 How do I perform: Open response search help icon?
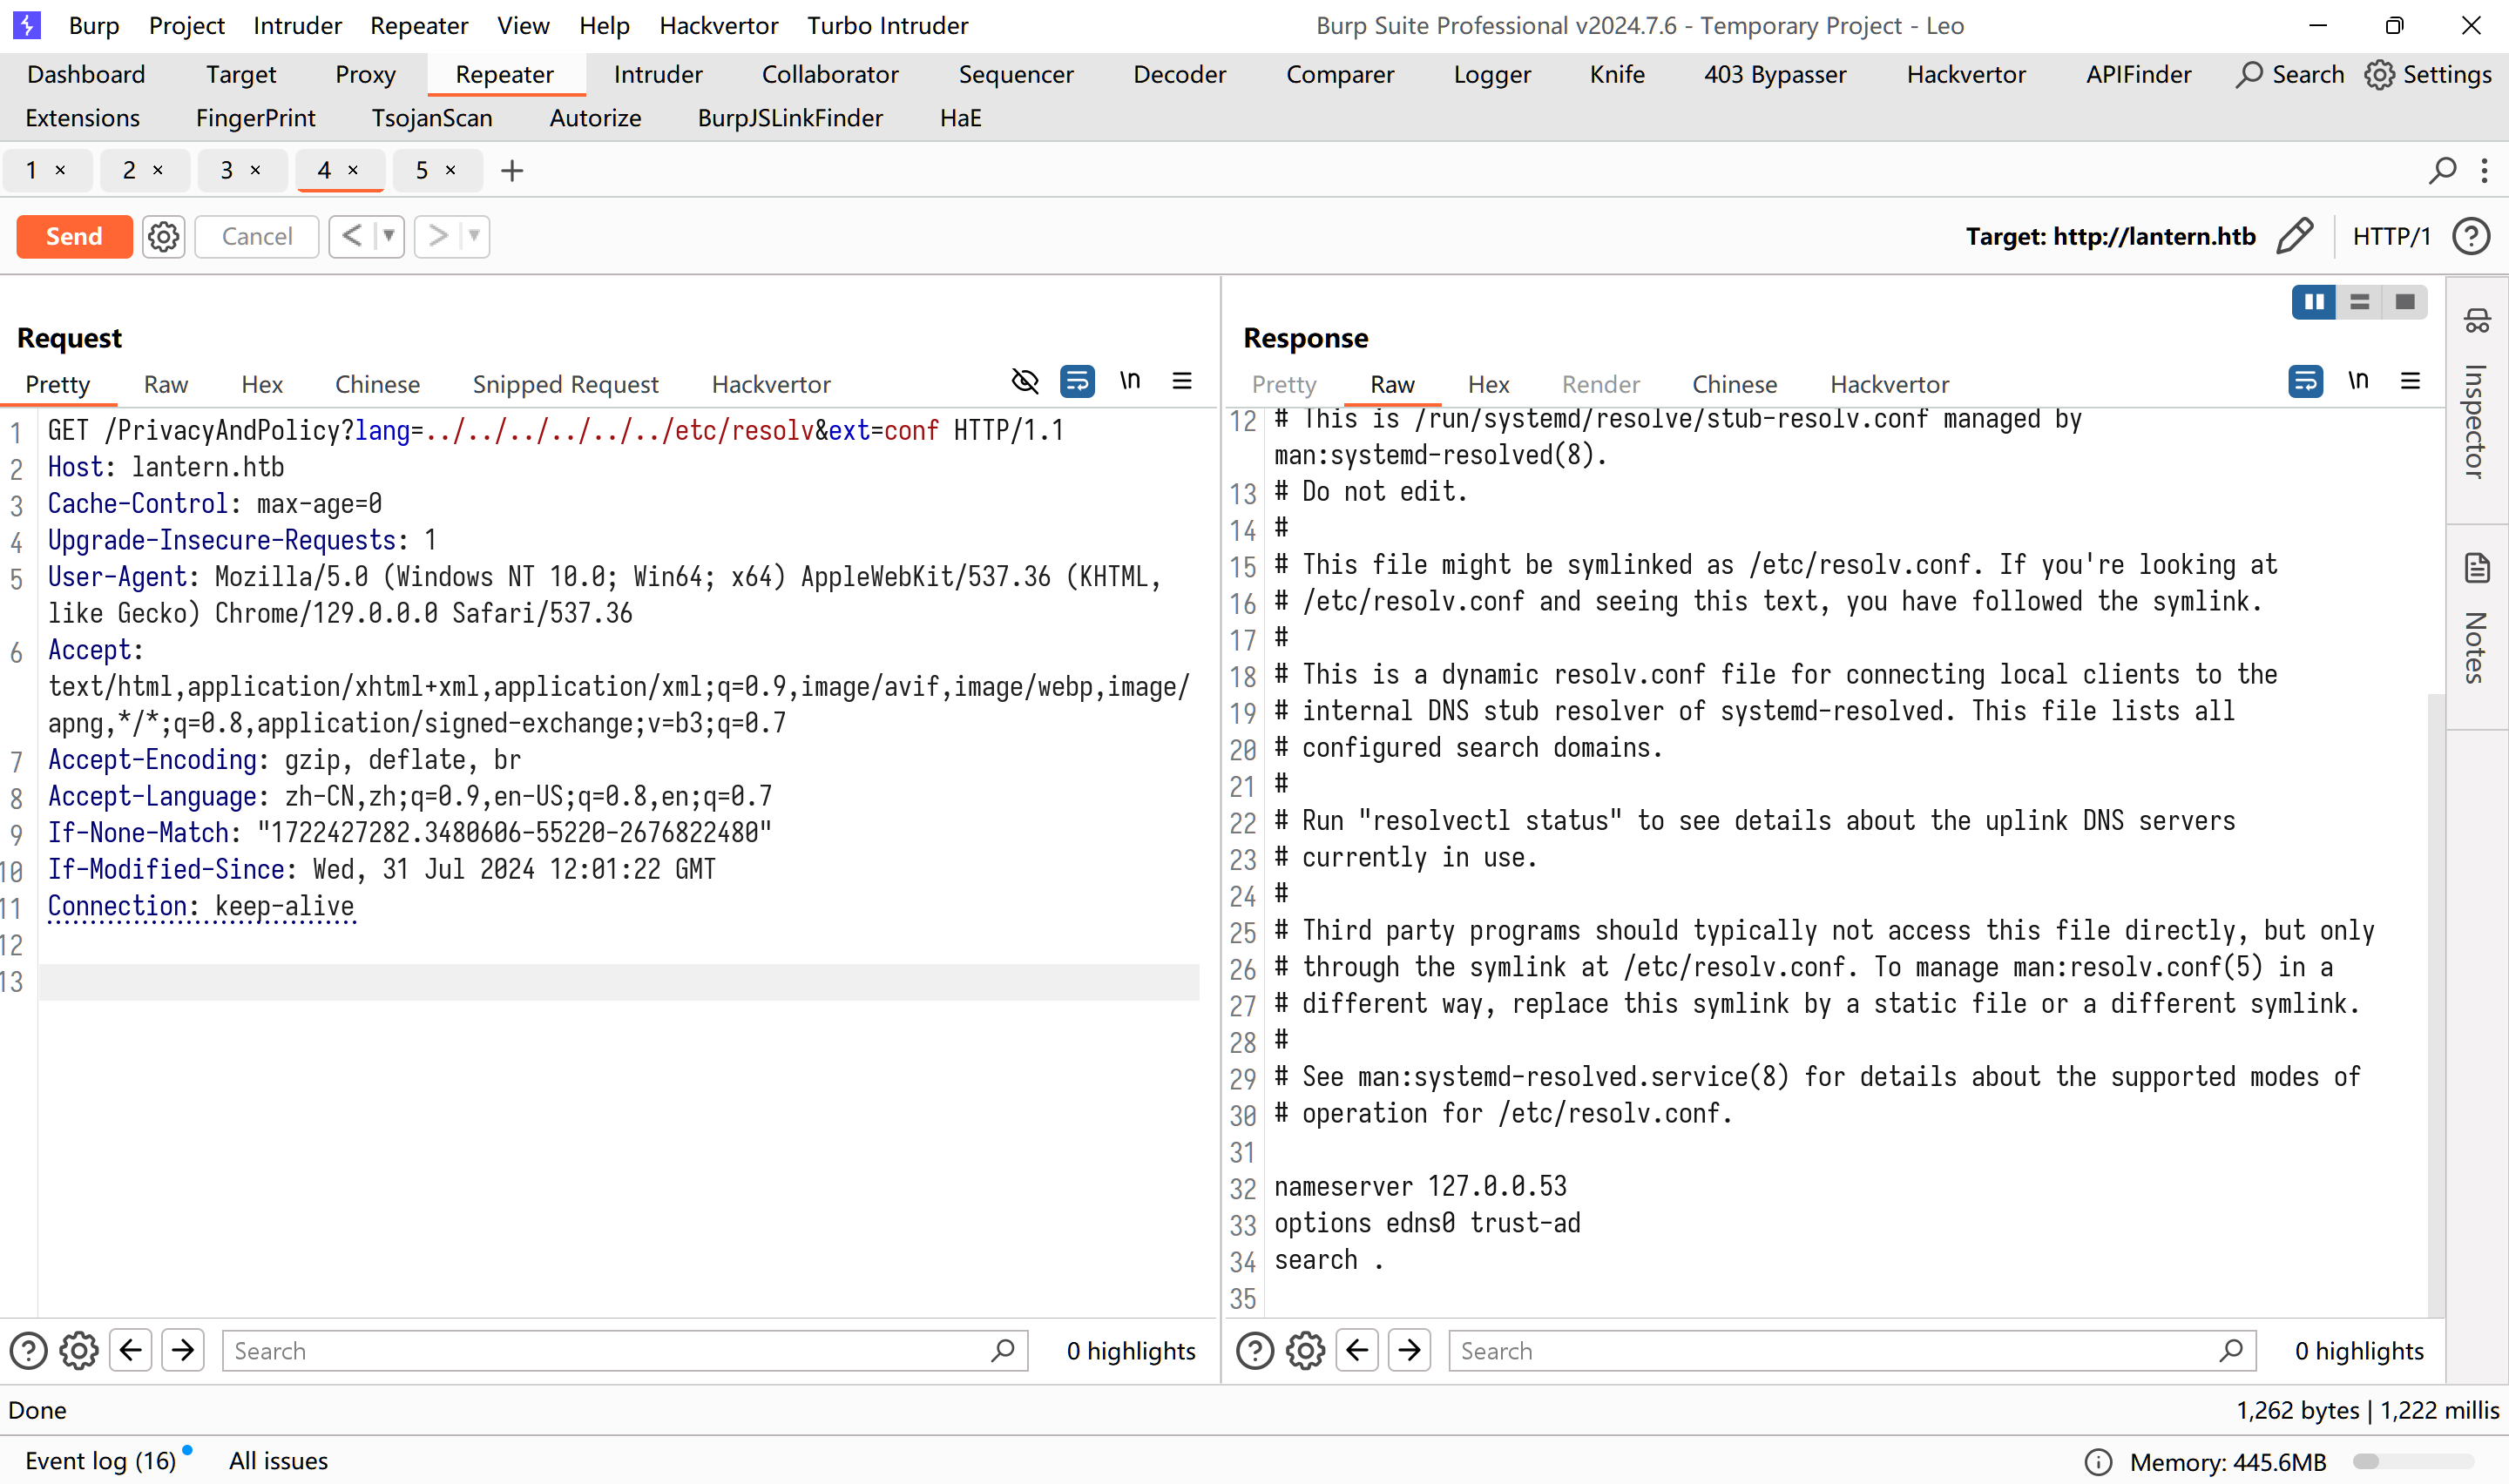[x=1255, y=1351]
